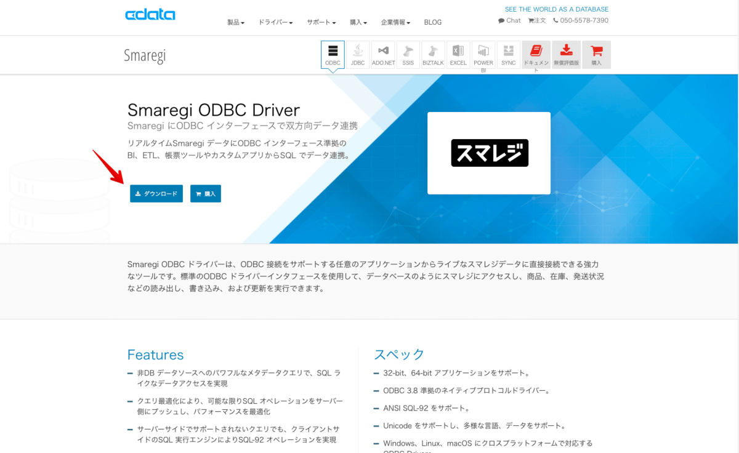
Task: Go to CData logo homepage
Action: point(150,15)
